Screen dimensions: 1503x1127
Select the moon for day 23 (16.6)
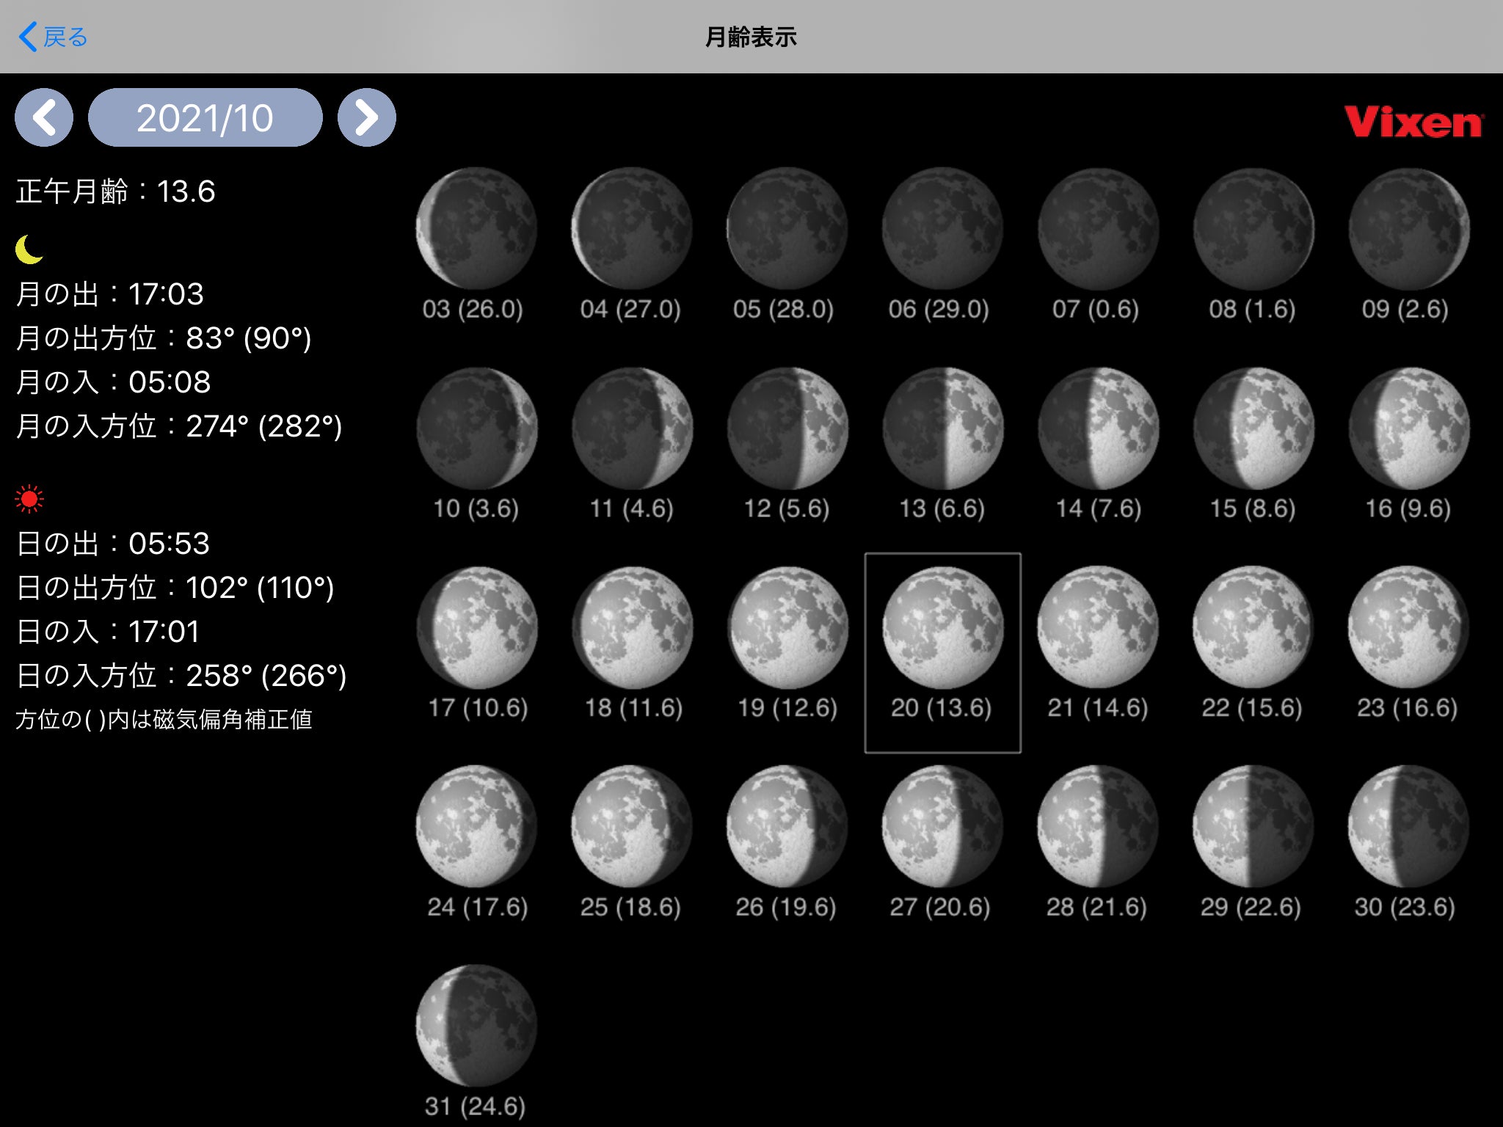coord(1409,628)
